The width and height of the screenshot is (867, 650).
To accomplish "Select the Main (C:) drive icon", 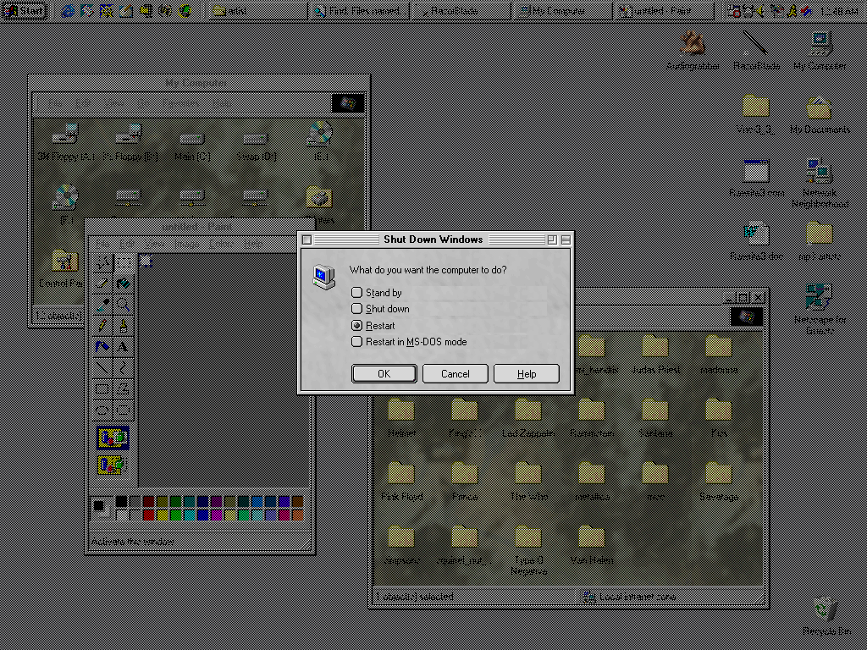I will [x=192, y=145].
